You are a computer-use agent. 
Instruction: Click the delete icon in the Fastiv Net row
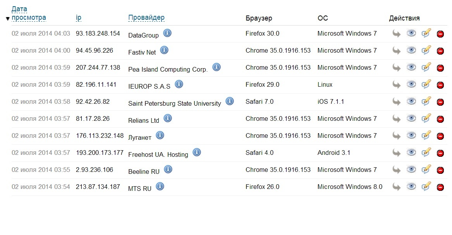[x=440, y=51]
